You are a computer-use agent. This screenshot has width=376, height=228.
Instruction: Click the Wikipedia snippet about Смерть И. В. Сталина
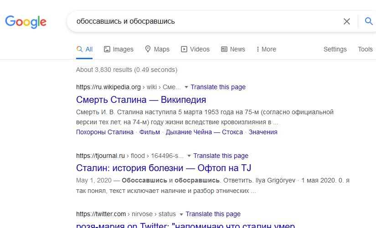tap(205, 117)
